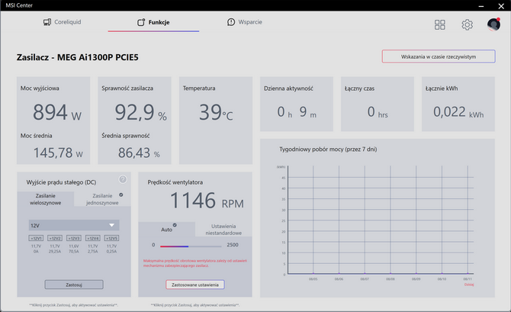Click the 86,43 % average efficiency value
The width and height of the screenshot is (511, 312).
click(x=139, y=153)
